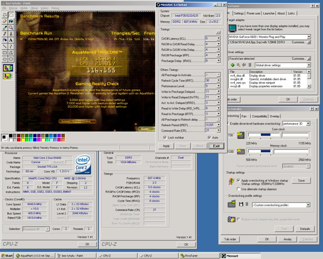Choose the Rounded Rectangle tool
This screenshot has width=323, height=259.
point(11,59)
